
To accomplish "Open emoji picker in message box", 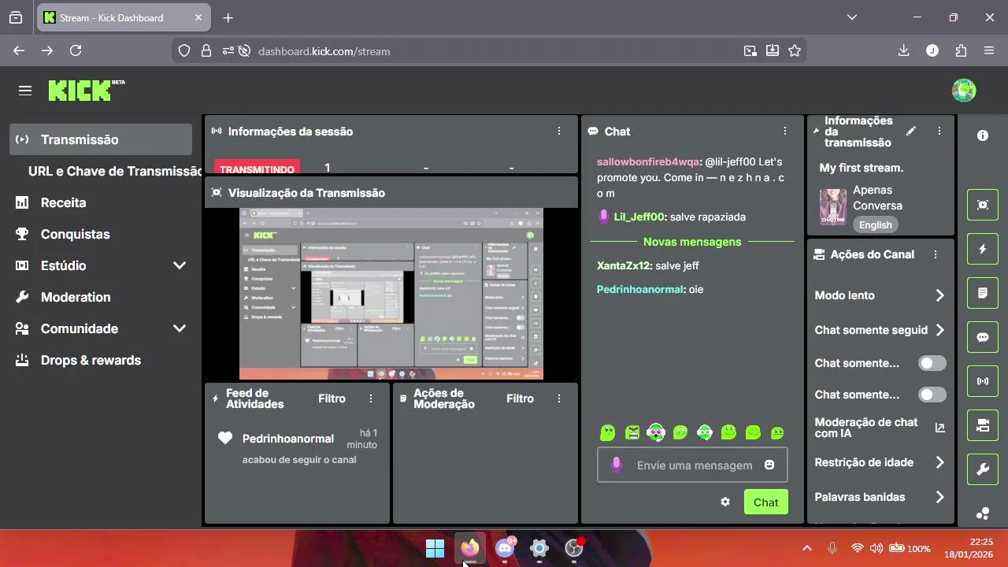I will [x=769, y=465].
